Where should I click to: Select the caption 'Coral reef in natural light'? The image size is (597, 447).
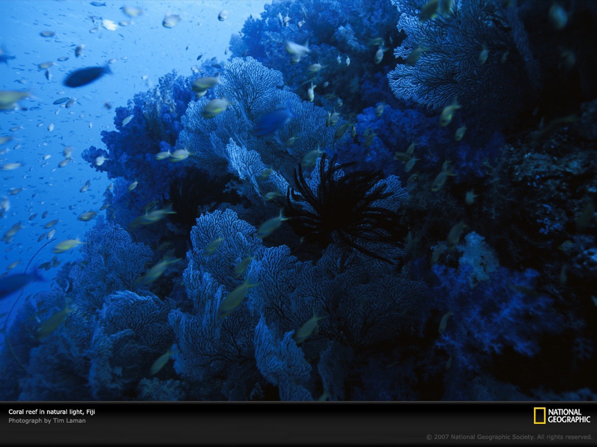tap(46, 412)
